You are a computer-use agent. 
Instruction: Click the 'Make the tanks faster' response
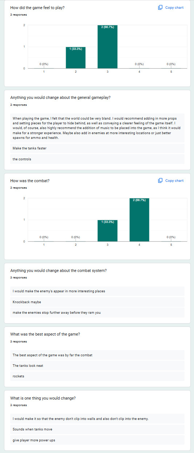97,148
